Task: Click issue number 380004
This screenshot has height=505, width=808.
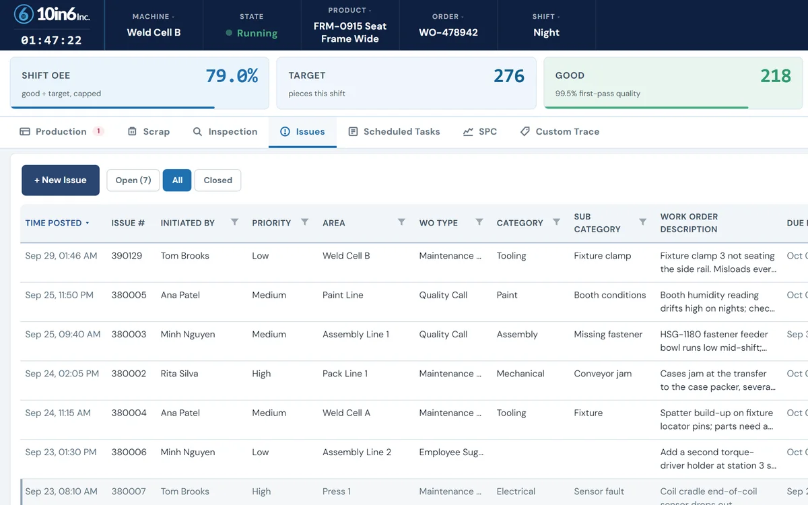Action: pyautogui.click(x=129, y=413)
